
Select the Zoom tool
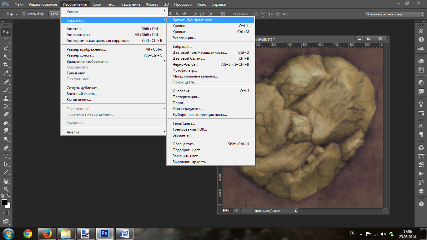coord(6,189)
